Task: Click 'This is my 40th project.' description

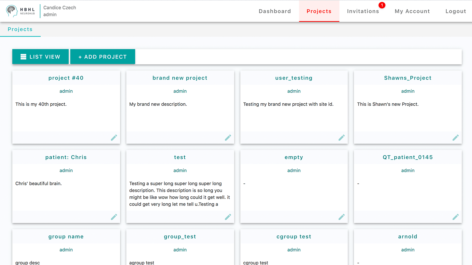Action: (x=41, y=104)
